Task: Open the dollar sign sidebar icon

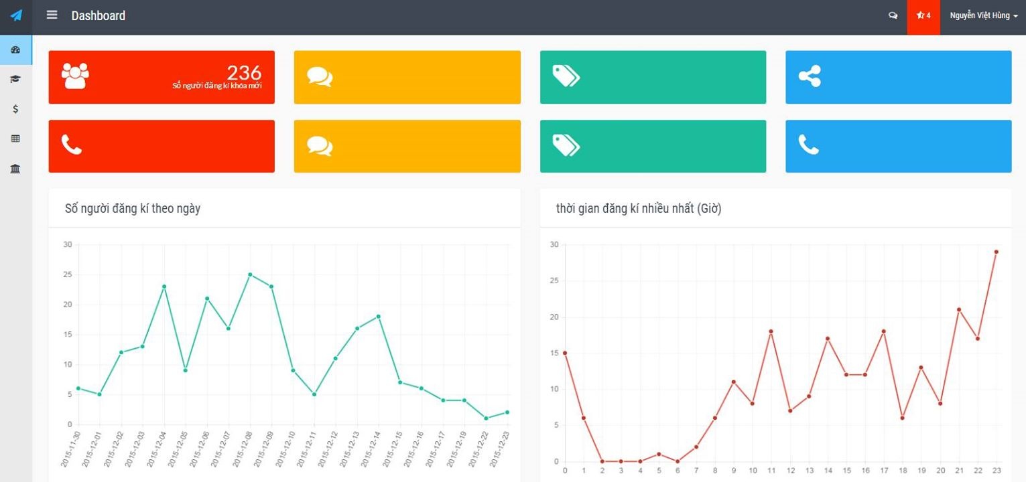Action: (x=15, y=108)
